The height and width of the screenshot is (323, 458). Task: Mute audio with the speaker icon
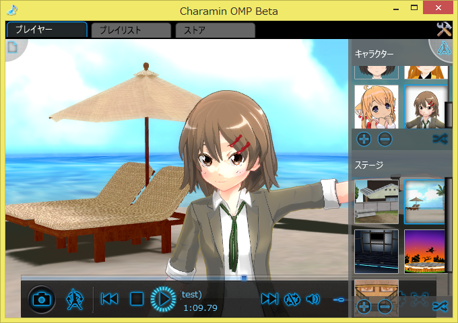pos(313,299)
